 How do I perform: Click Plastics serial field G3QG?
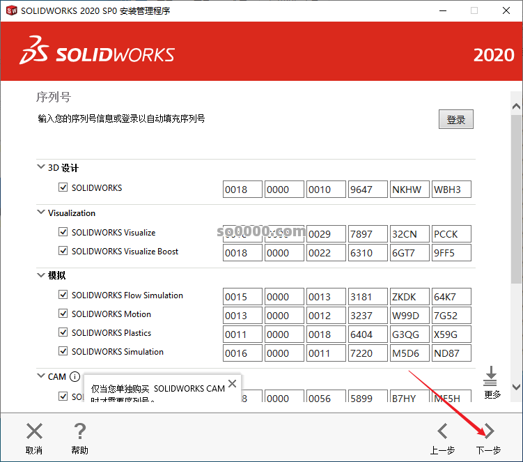[409, 334]
